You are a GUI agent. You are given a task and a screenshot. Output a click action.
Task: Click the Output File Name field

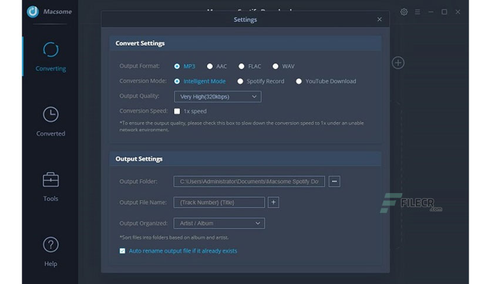point(219,202)
